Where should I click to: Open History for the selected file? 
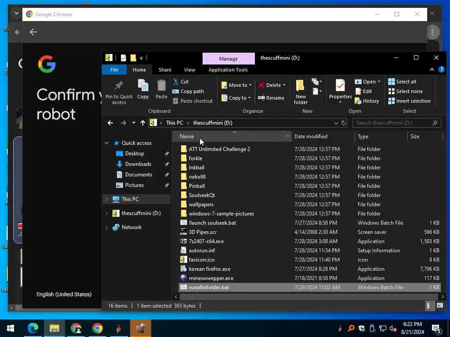coord(367,101)
